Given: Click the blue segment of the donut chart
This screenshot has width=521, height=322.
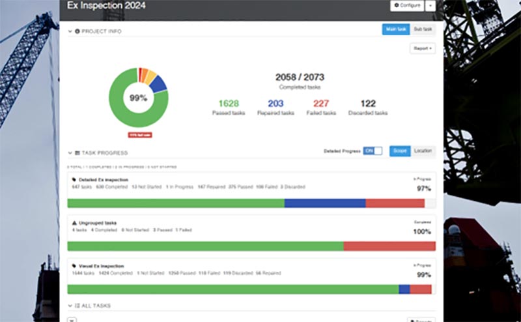Looking at the screenshot, I should (x=158, y=83).
